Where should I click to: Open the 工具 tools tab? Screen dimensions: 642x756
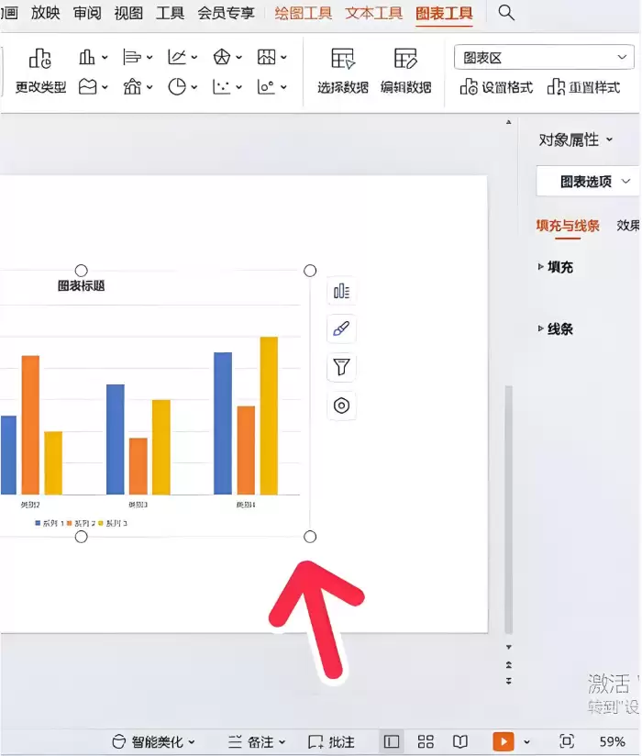[x=171, y=13]
